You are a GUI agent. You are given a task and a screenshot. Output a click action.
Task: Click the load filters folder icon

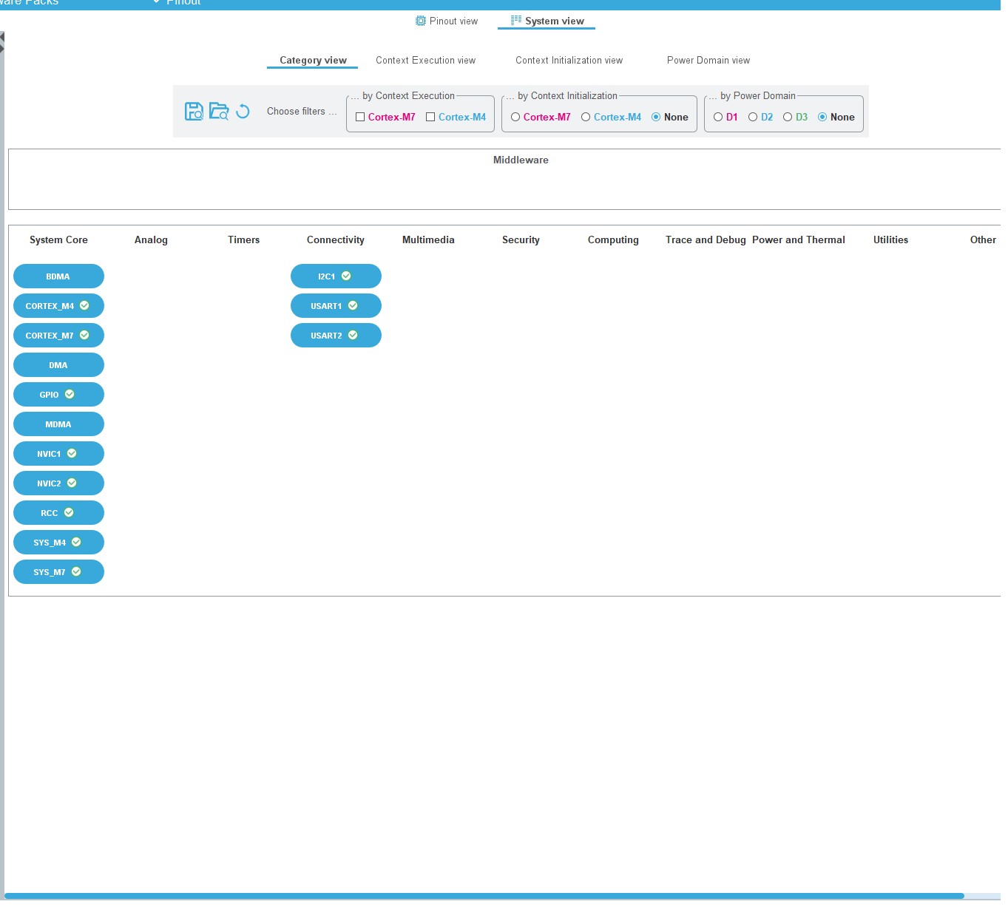point(219,112)
